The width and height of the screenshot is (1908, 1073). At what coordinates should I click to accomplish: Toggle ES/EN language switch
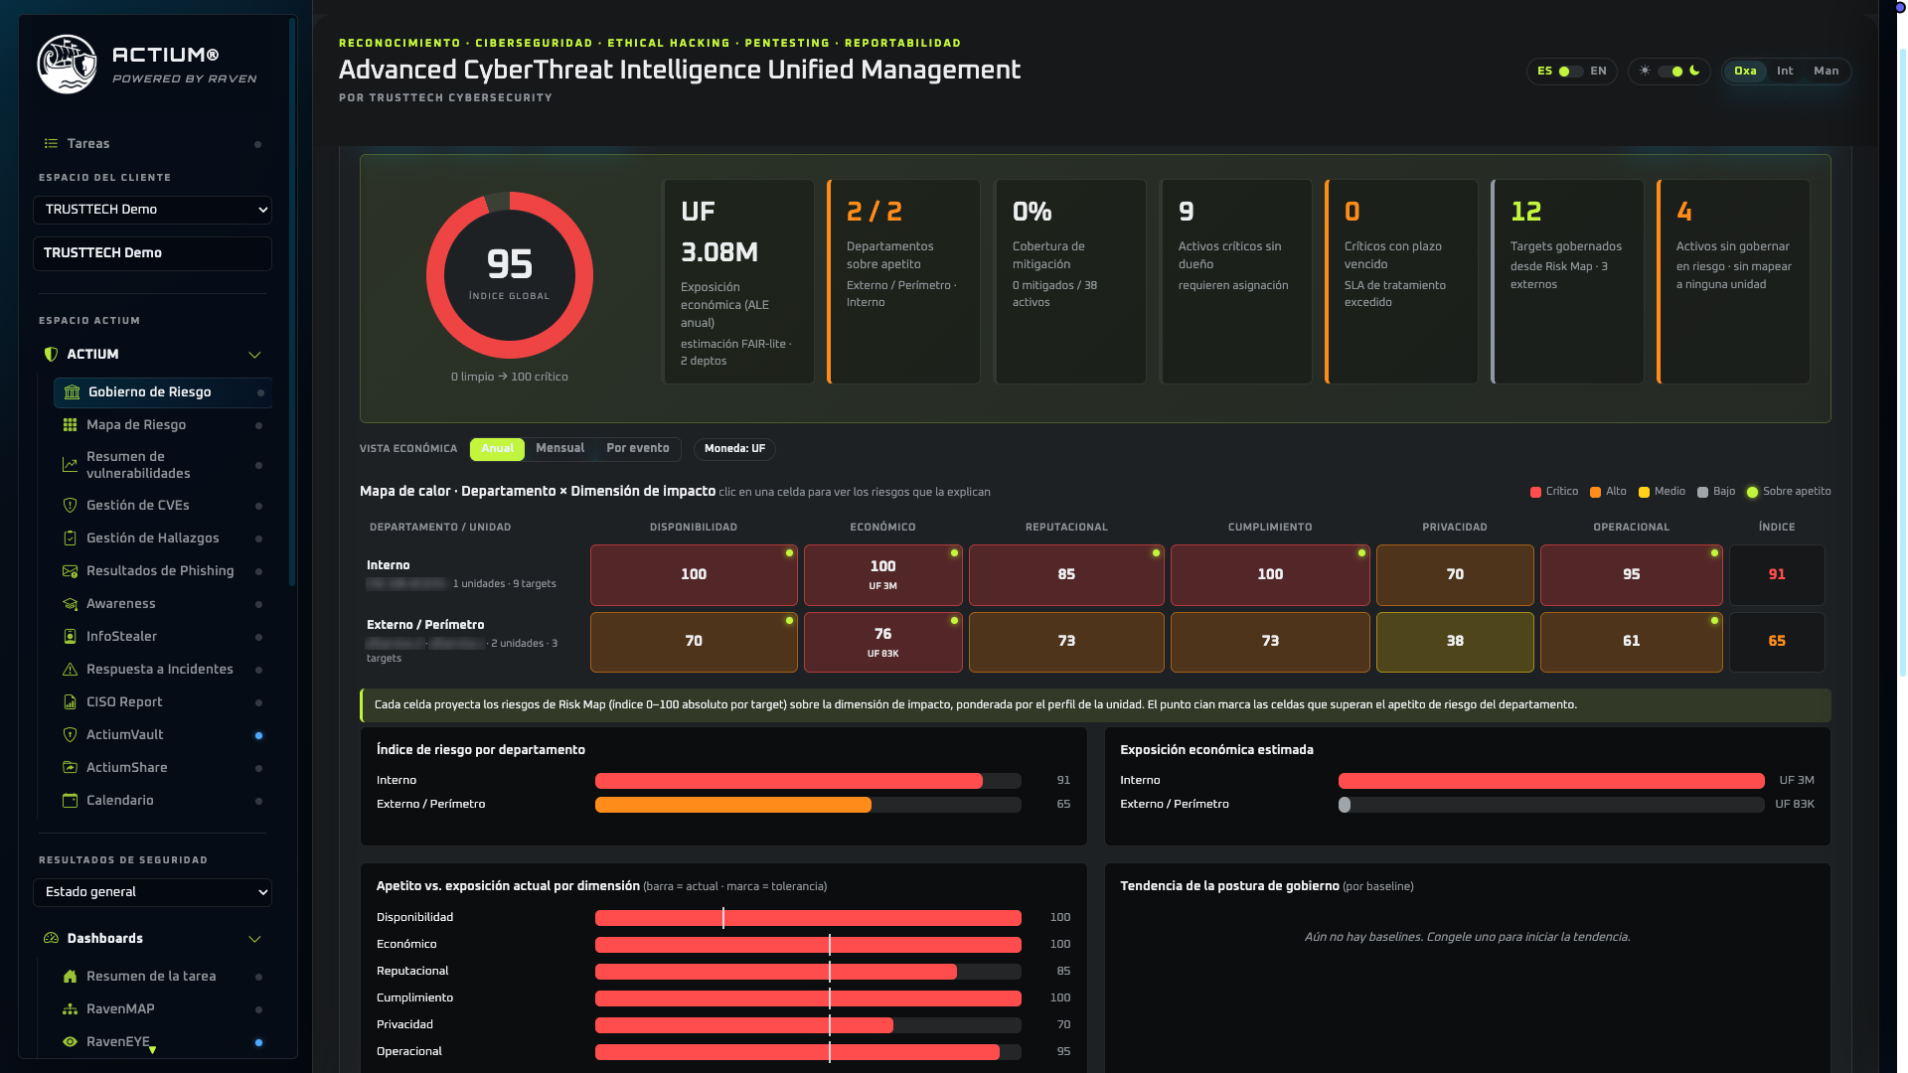[1570, 72]
